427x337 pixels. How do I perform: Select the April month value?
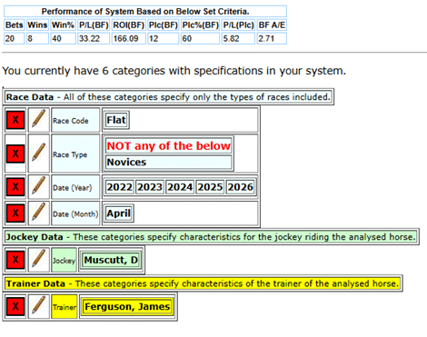(x=119, y=213)
